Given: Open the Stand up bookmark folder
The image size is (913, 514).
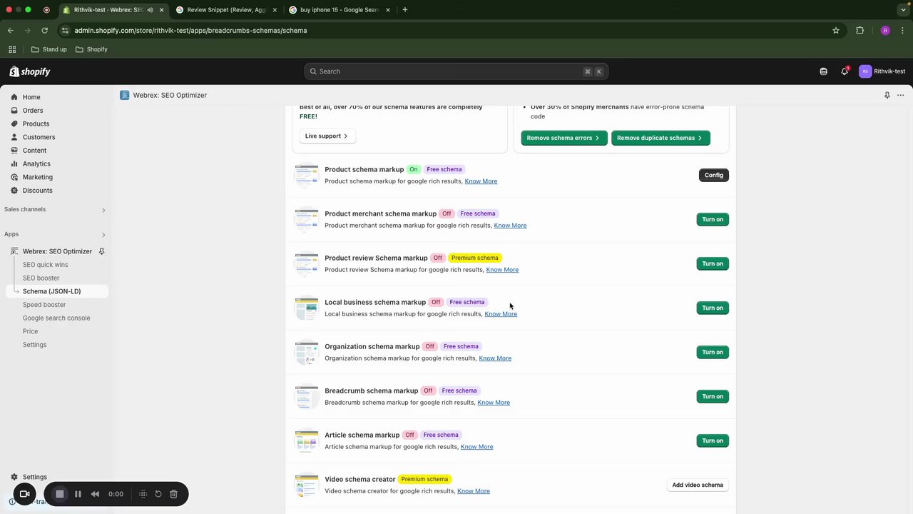Looking at the screenshot, I should (x=49, y=49).
